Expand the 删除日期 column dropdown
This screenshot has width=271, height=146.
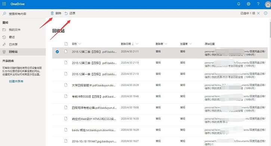pyautogui.click(x=137, y=44)
